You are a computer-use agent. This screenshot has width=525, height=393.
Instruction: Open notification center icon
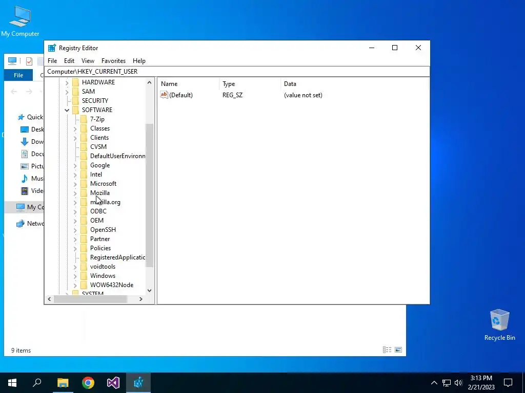pos(508,383)
